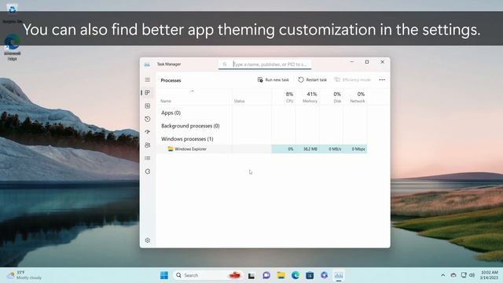Select the Processes page icon in sidebar
The width and height of the screenshot is (503, 283).
pos(148,93)
